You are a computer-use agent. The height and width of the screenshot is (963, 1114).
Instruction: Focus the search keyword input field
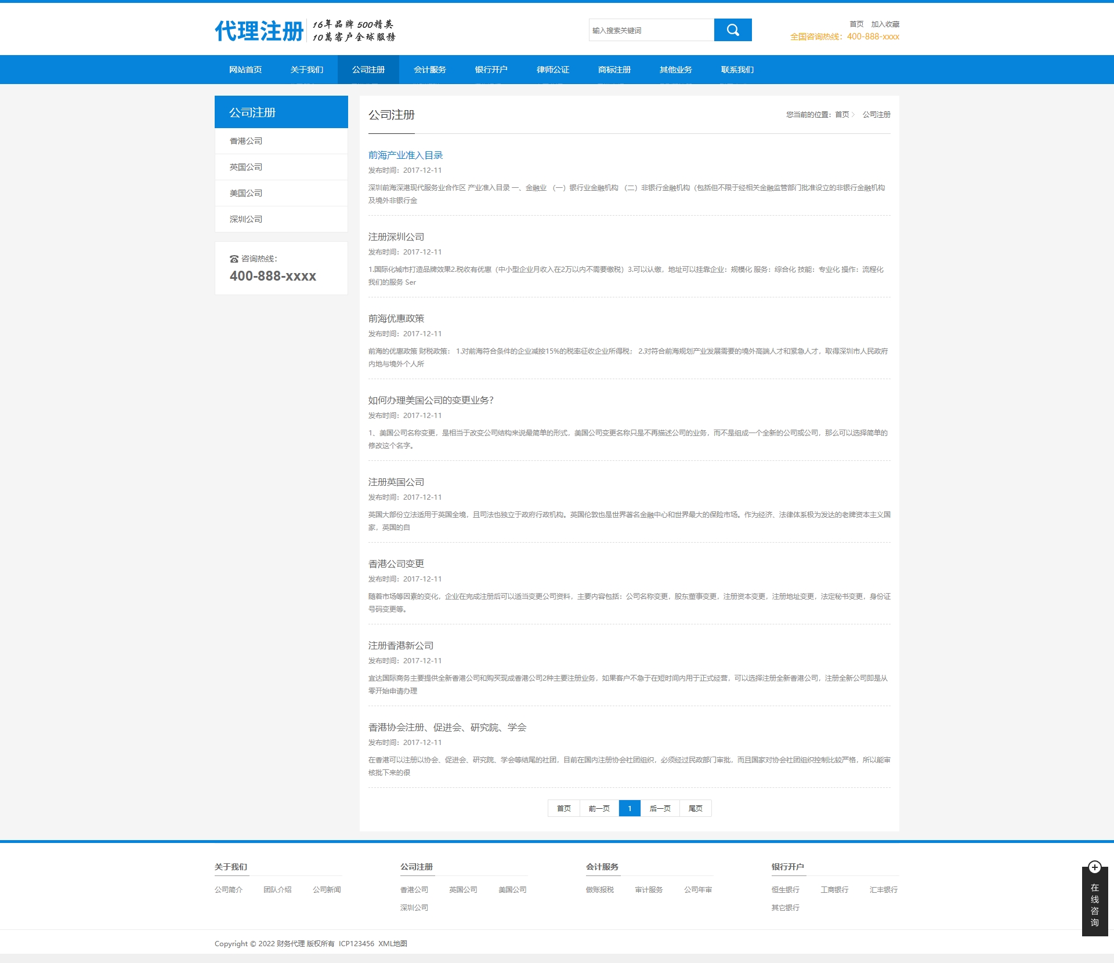tap(651, 30)
